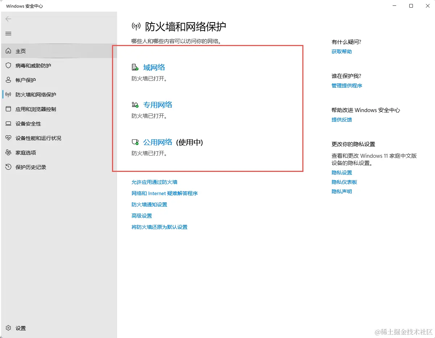The height and width of the screenshot is (338, 435).
Task: Click the signal icon in page heading
Action: 136,26
